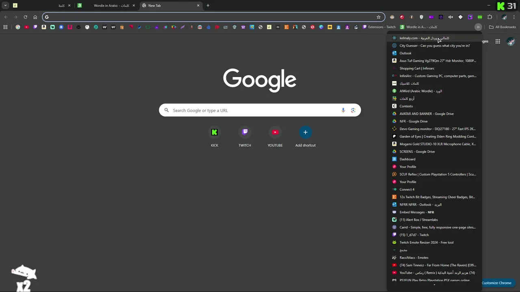
Task: Close the Wordle in Arabic tab
Action: [134, 6]
